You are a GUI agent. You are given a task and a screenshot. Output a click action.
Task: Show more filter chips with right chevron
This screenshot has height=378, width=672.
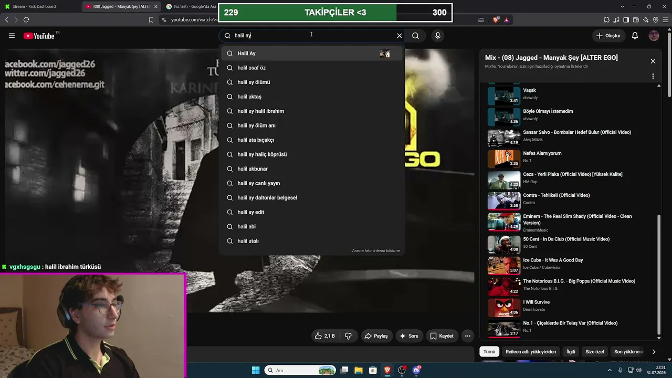(x=654, y=352)
